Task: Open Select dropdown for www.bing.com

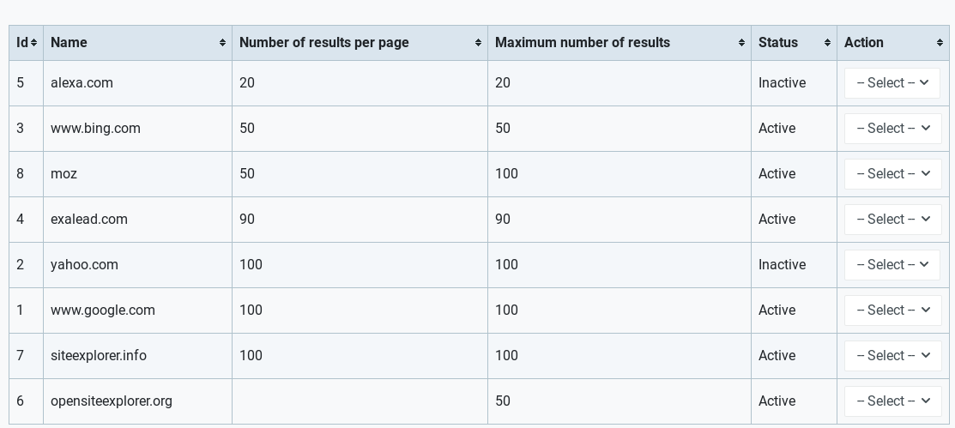Action: [892, 129]
